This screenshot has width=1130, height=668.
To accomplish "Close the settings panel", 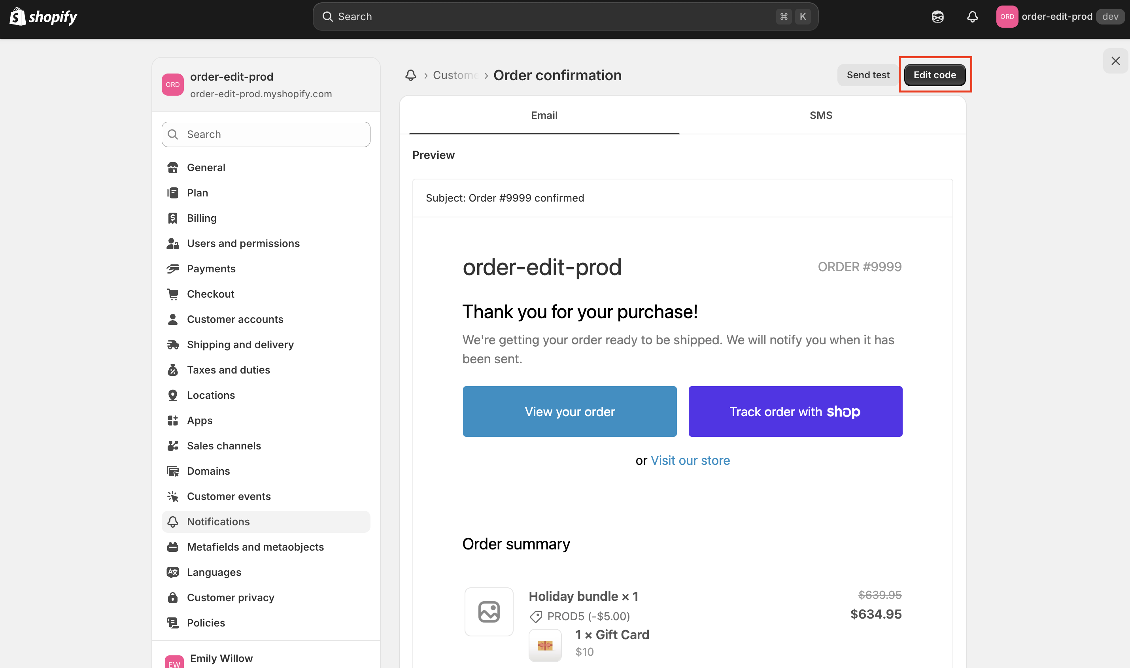I will point(1115,61).
